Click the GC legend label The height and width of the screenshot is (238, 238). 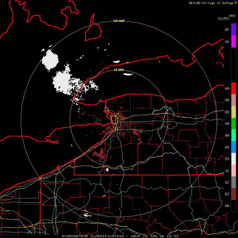[x=227, y=182]
